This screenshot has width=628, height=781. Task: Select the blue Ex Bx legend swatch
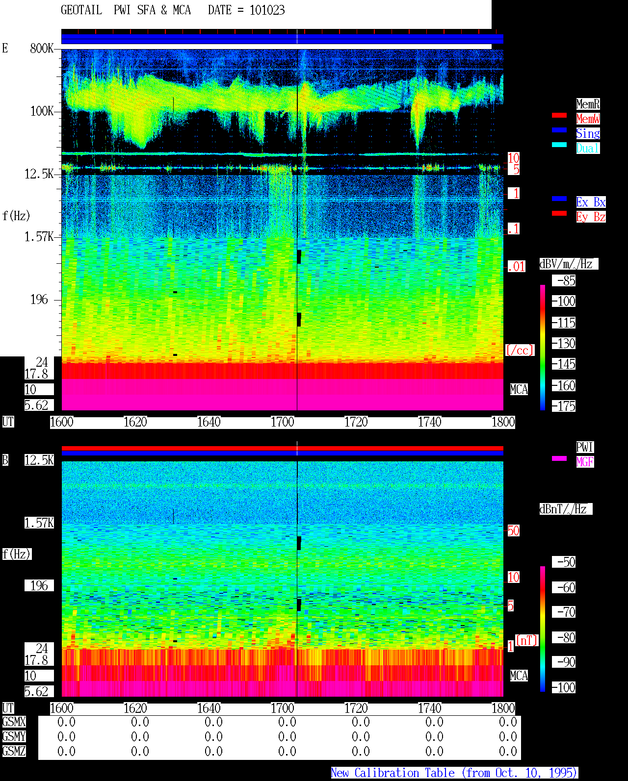tap(559, 199)
